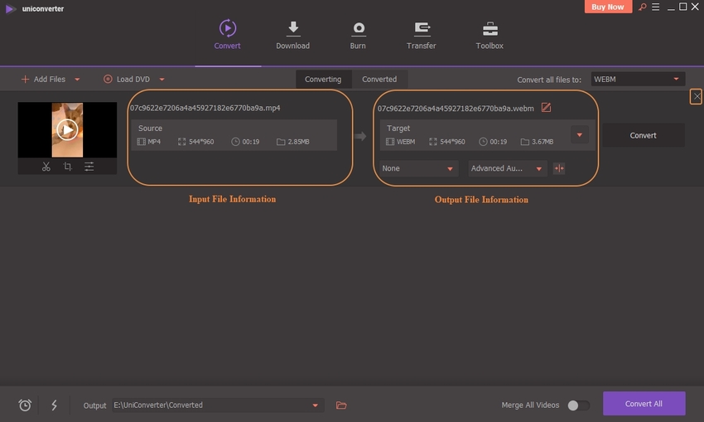Open output folder icon

tap(341, 405)
